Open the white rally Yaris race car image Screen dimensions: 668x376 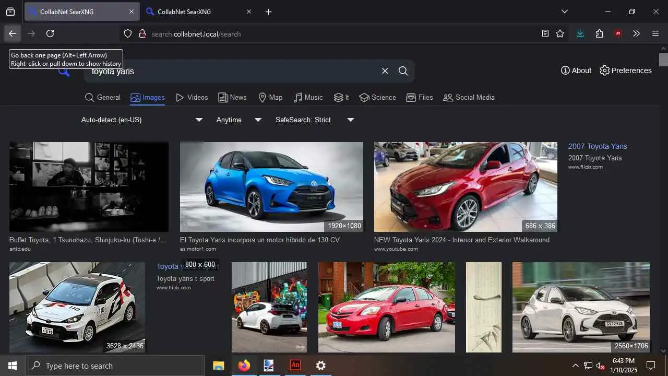click(x=77, y=307)
